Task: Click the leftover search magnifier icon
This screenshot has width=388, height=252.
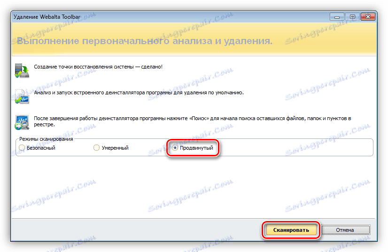Action: [x=22, y=122]
